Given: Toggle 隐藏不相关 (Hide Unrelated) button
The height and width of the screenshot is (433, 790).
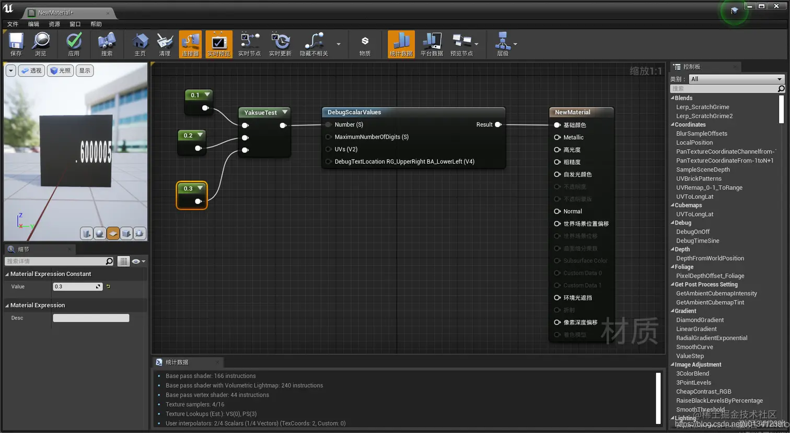Looking at the screenshot, I should tap(313, 44).
